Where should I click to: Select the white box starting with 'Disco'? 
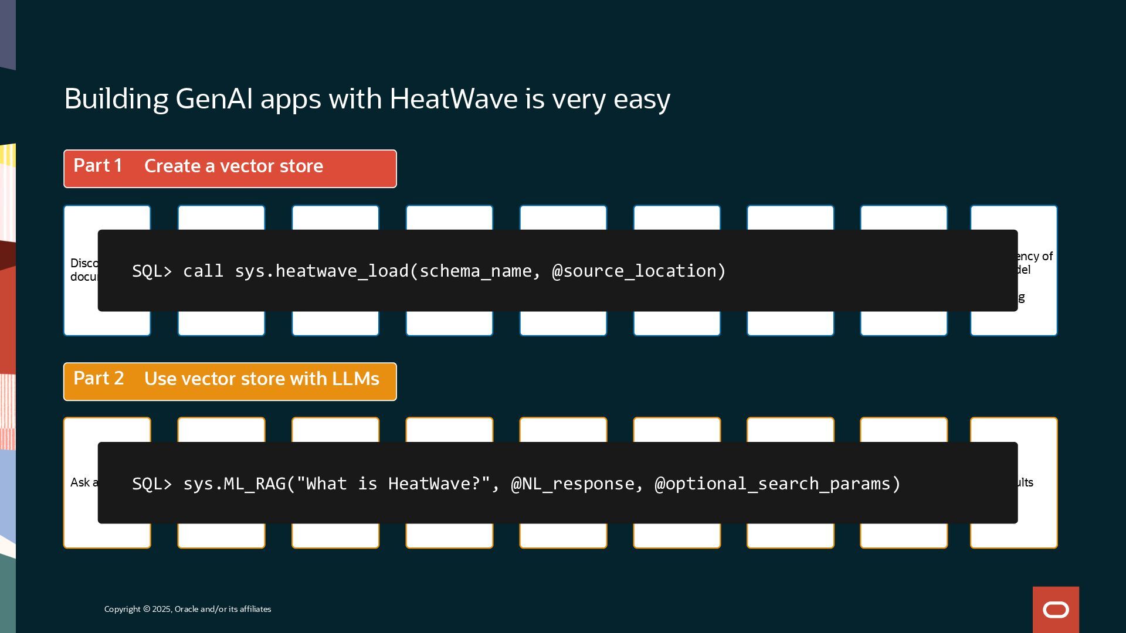pyautogui.click(x=81, y=270)
